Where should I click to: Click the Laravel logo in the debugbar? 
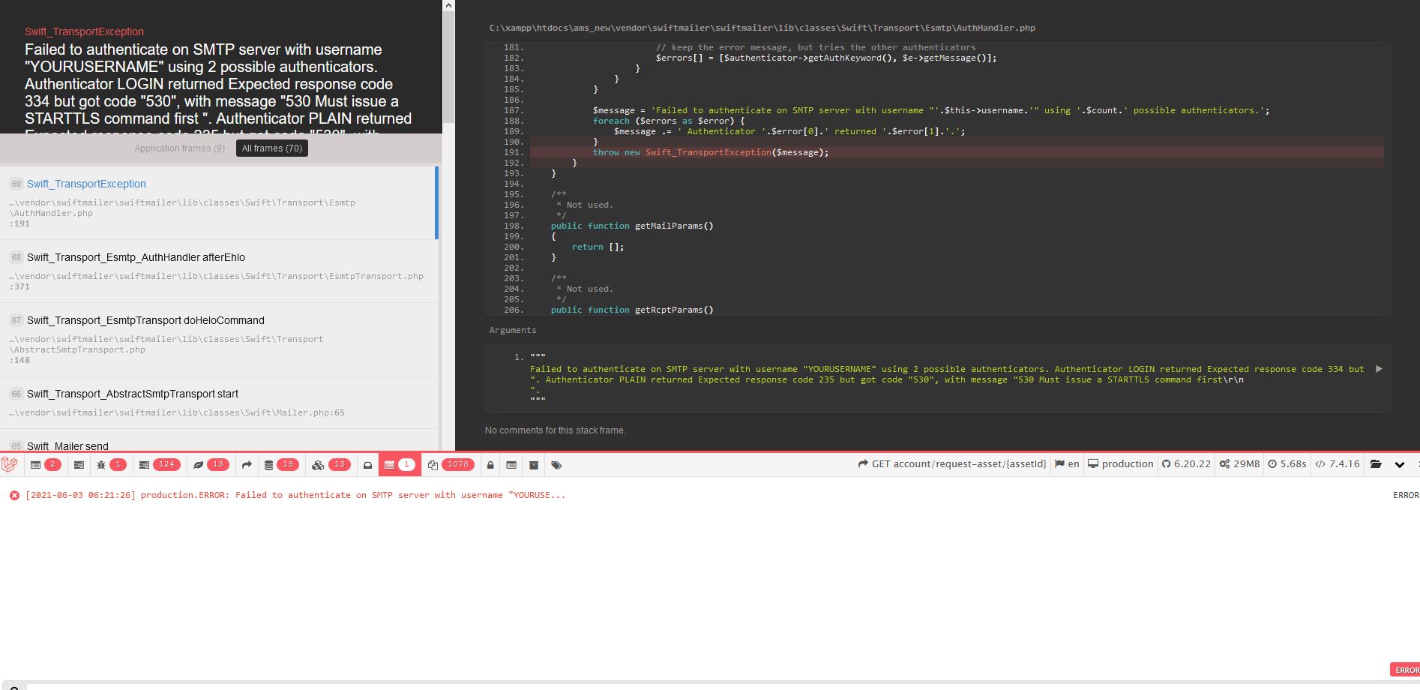tap(10, 465)
